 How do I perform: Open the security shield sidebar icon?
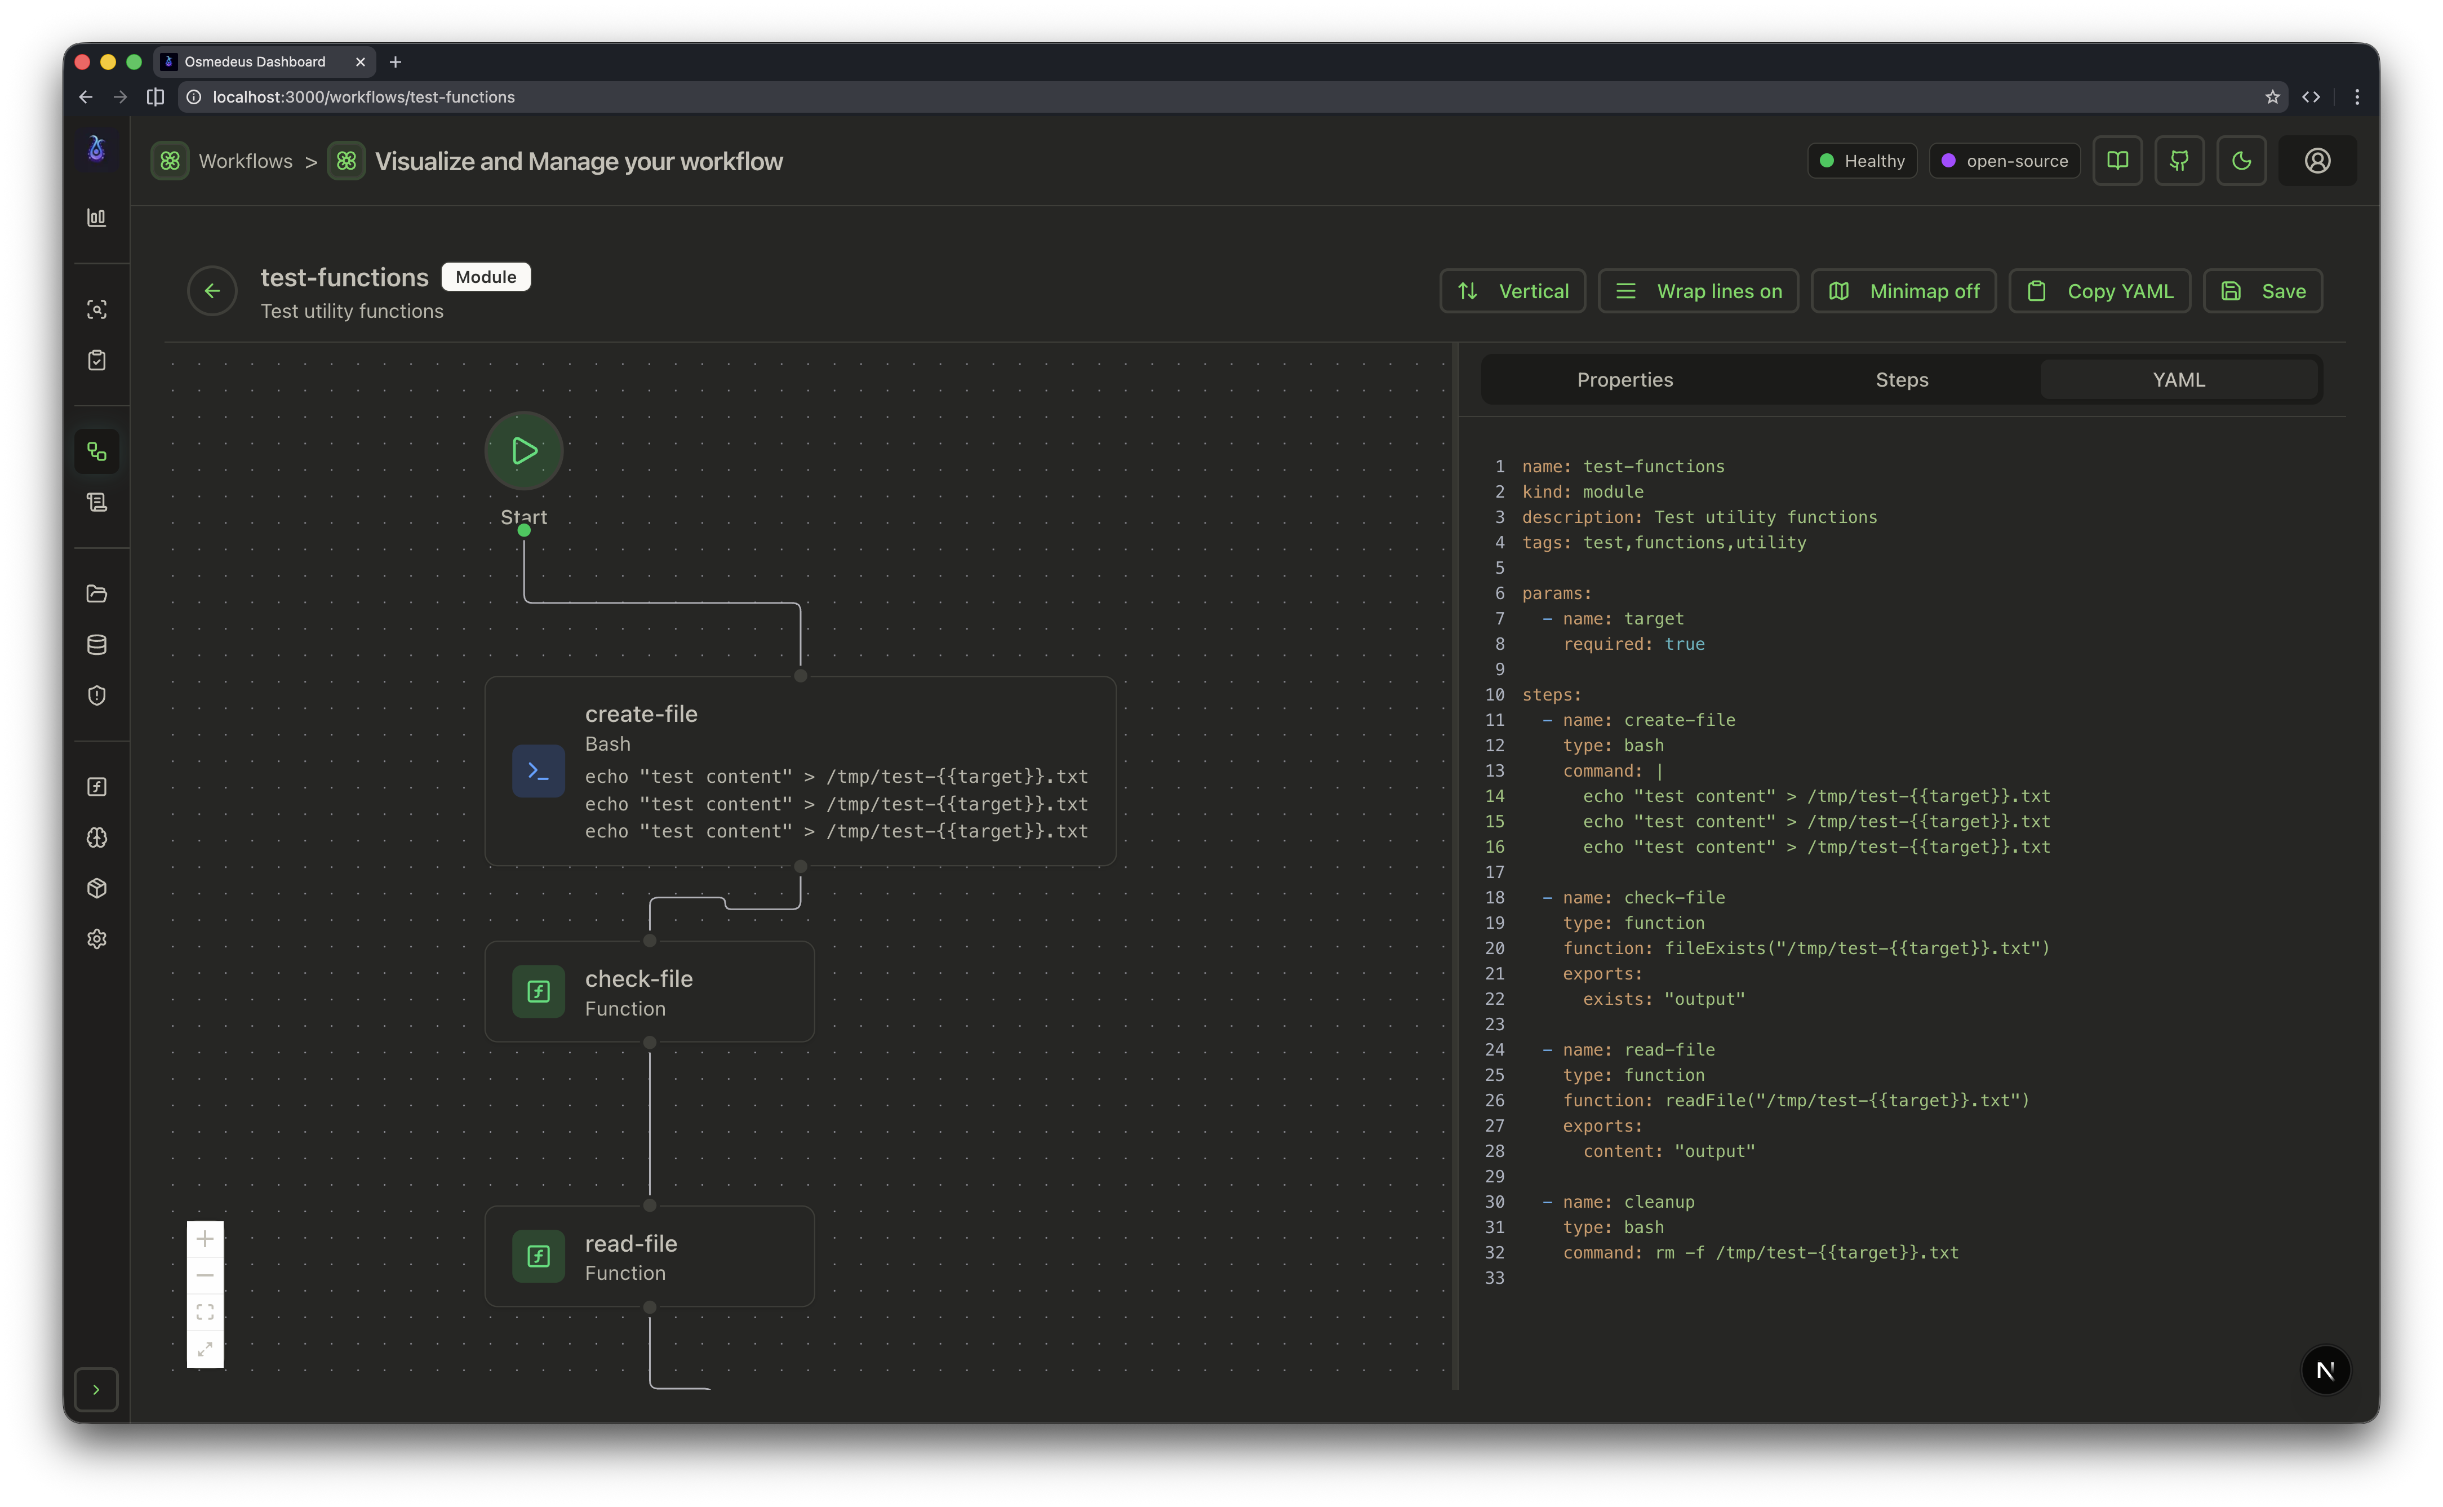[97, 695]
